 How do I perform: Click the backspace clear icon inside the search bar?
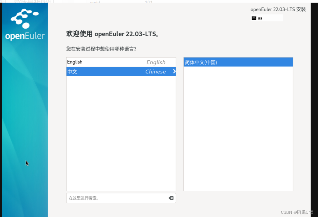coord(171,198)
